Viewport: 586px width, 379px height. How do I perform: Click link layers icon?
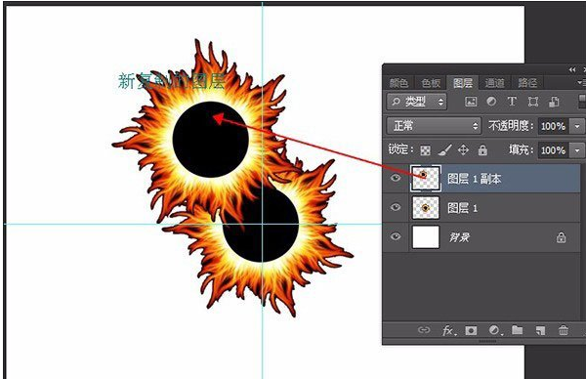(x=424, y=330)
